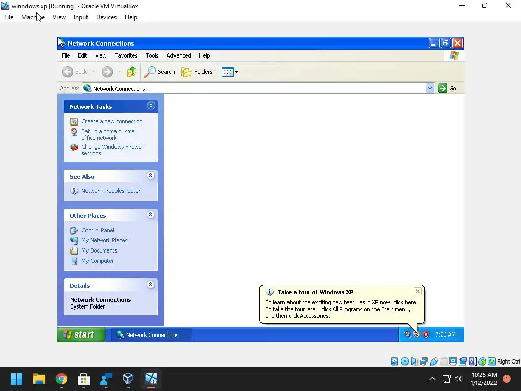The width and height of the screenshot is (521, 391).
Task: Click the Windows Firewall brick icon
Action: click(74, 147)
